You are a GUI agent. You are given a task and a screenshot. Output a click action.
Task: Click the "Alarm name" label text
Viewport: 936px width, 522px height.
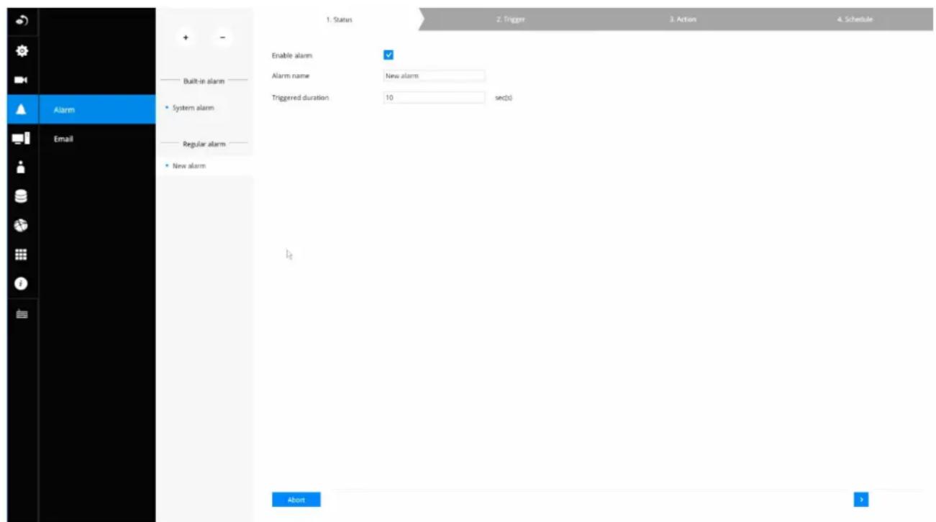click(x=291, y=75)
